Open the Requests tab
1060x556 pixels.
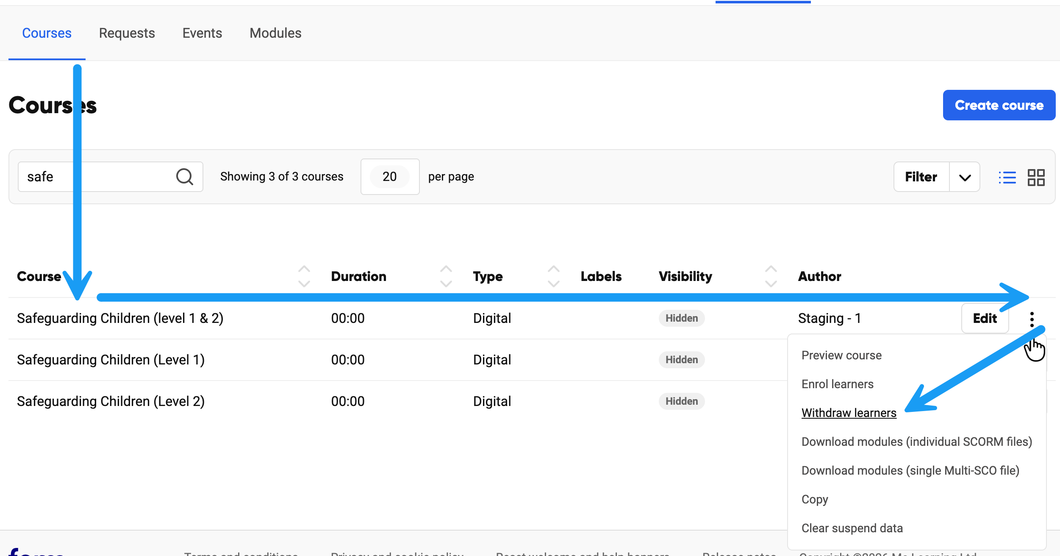127,33
